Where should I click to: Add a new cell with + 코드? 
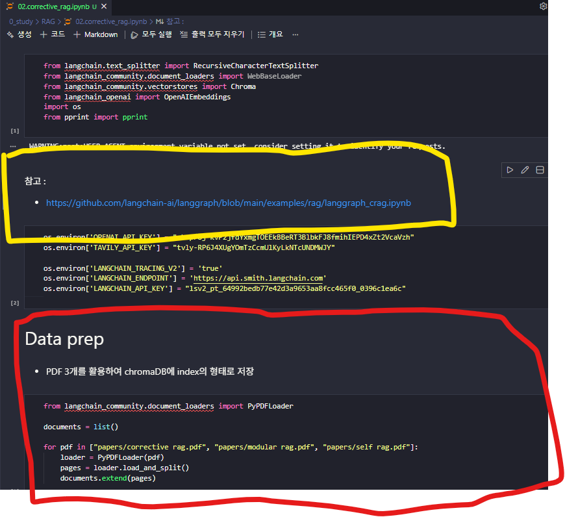tap(53, 34)
